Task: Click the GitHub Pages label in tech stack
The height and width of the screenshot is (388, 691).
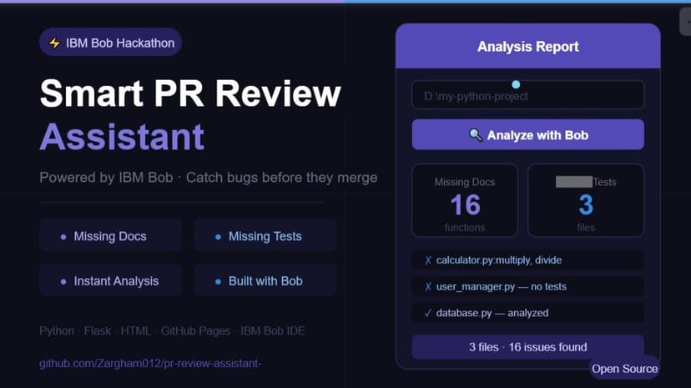Action: coord(195,330)
